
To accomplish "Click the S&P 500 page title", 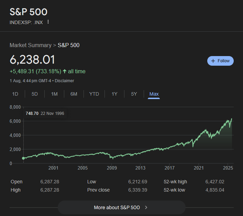I will pyautogui.click(x=29, y=12).
